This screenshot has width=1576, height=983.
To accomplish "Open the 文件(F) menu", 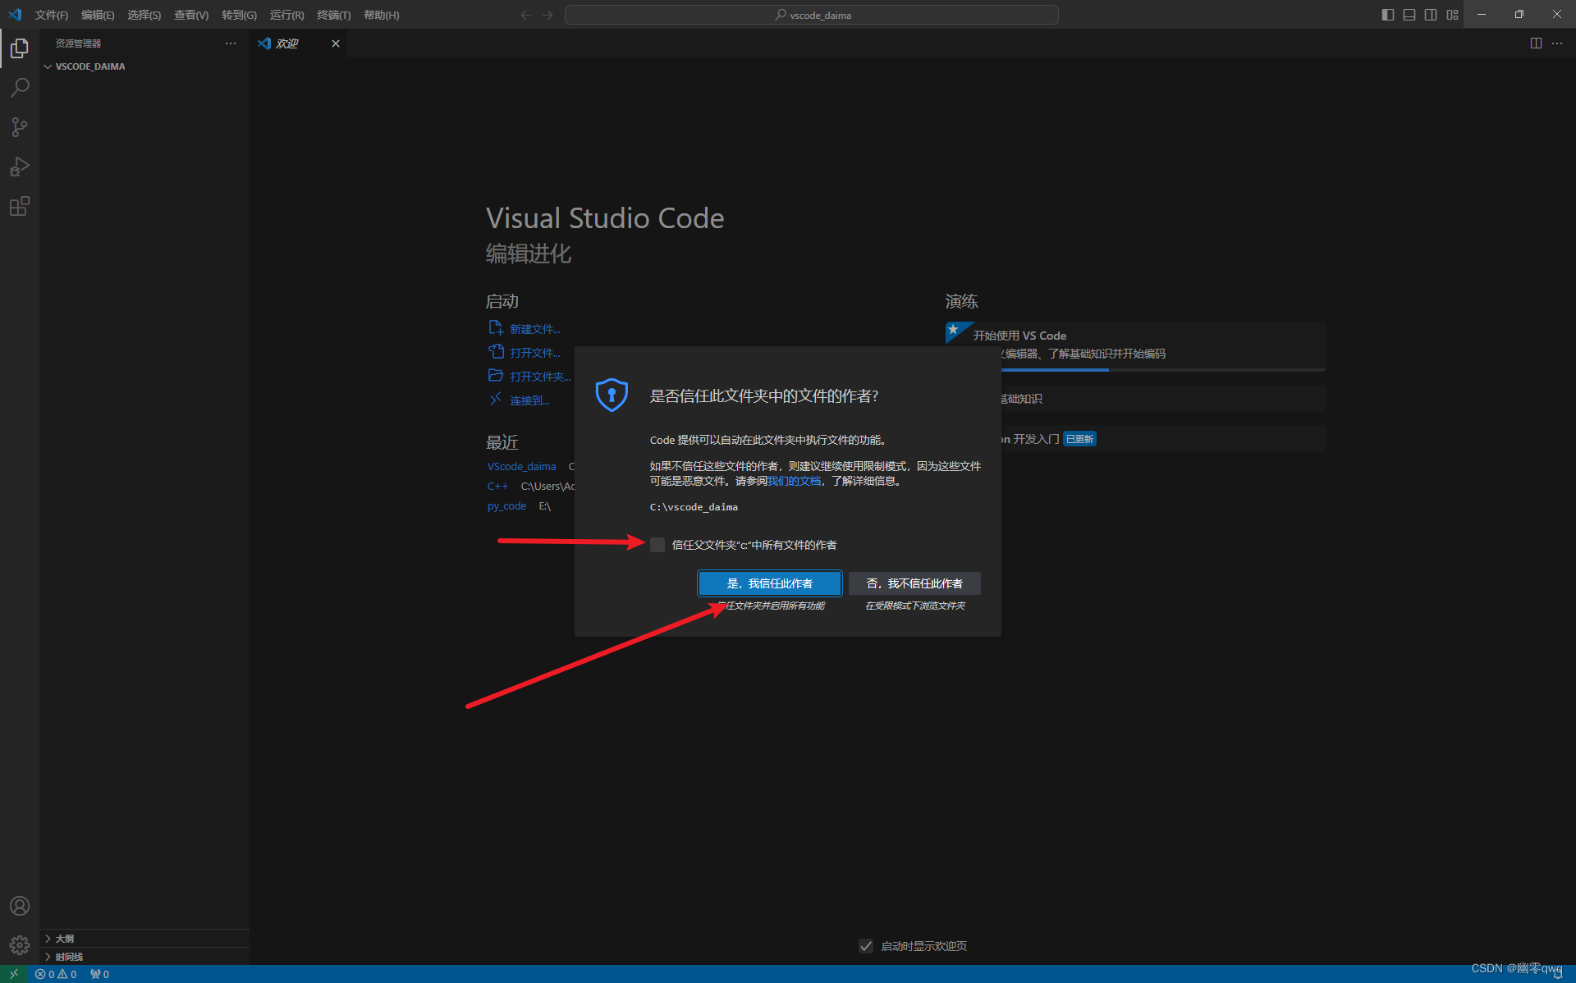I will coord(51,15).
